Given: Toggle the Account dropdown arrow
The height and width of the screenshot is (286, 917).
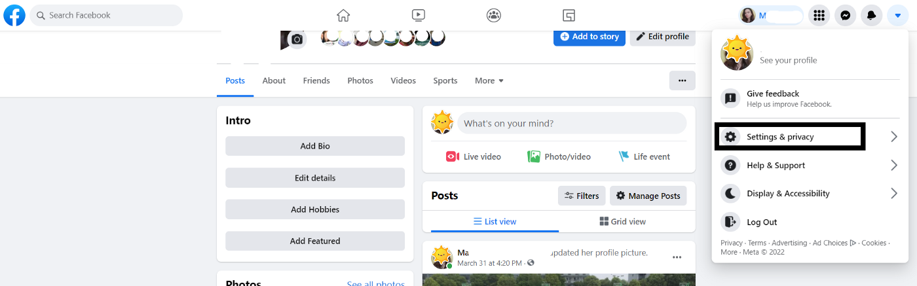Looking at the screenshot, I should coord(897,16).
